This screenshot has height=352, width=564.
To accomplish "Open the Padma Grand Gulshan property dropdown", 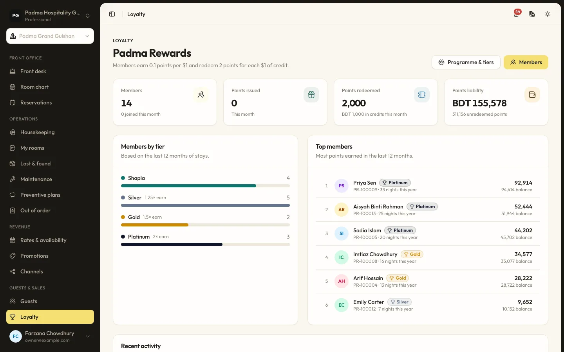I will 50,36.
